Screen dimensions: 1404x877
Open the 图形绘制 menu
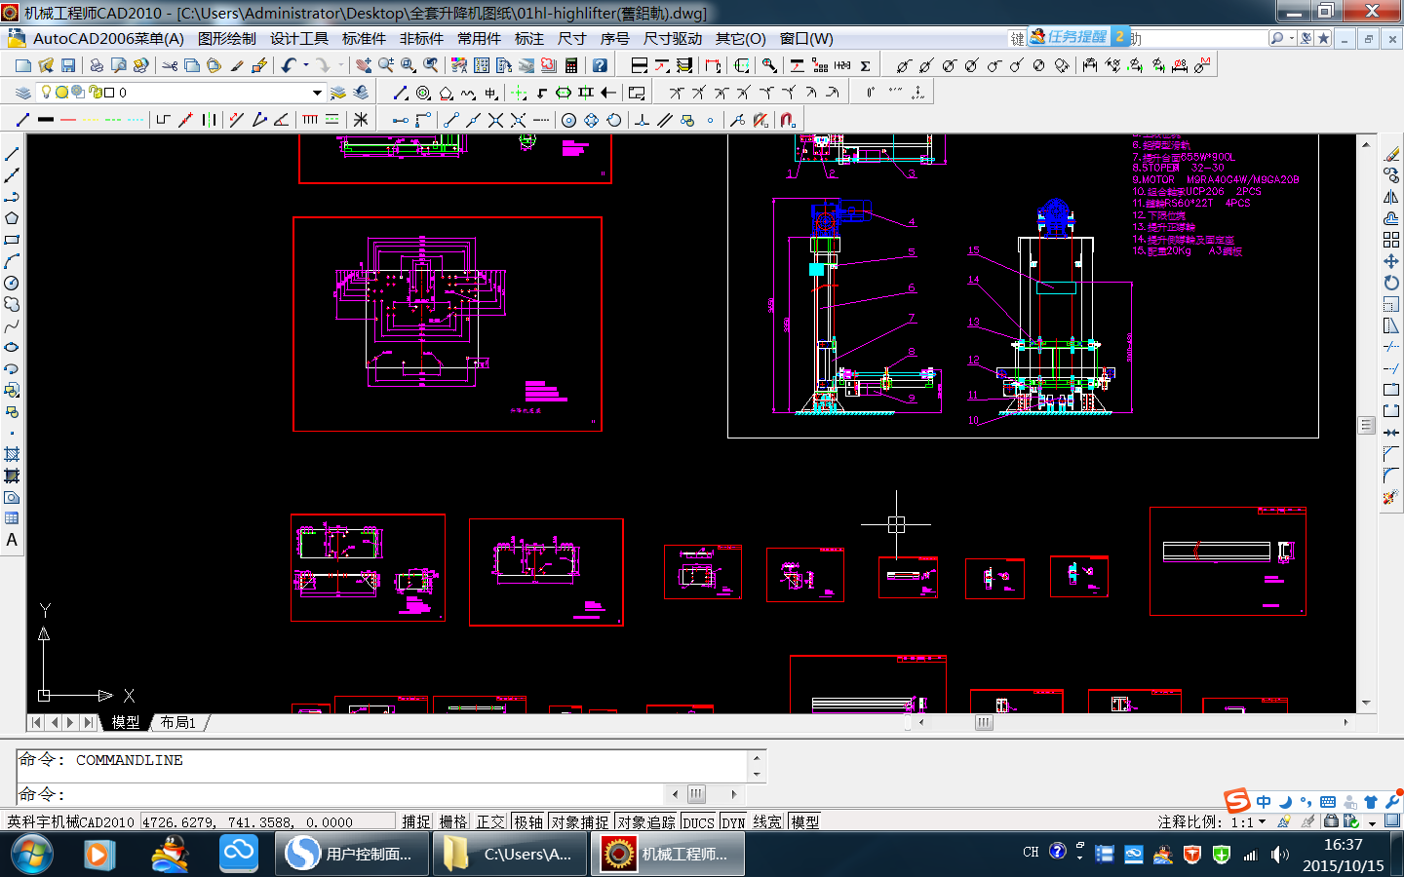pyautogui.click(x=226, y=39)
